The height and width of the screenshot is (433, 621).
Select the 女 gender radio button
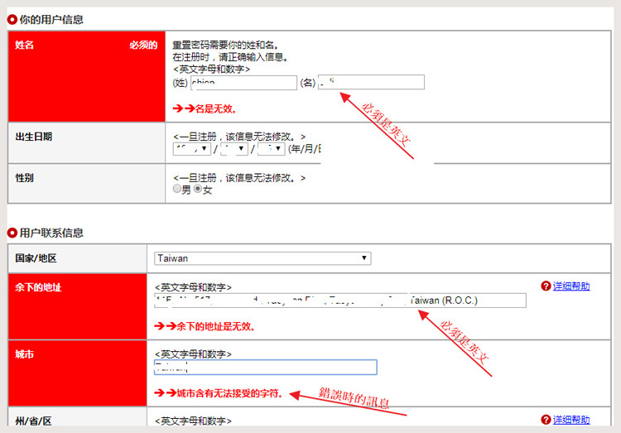point(198,190)
